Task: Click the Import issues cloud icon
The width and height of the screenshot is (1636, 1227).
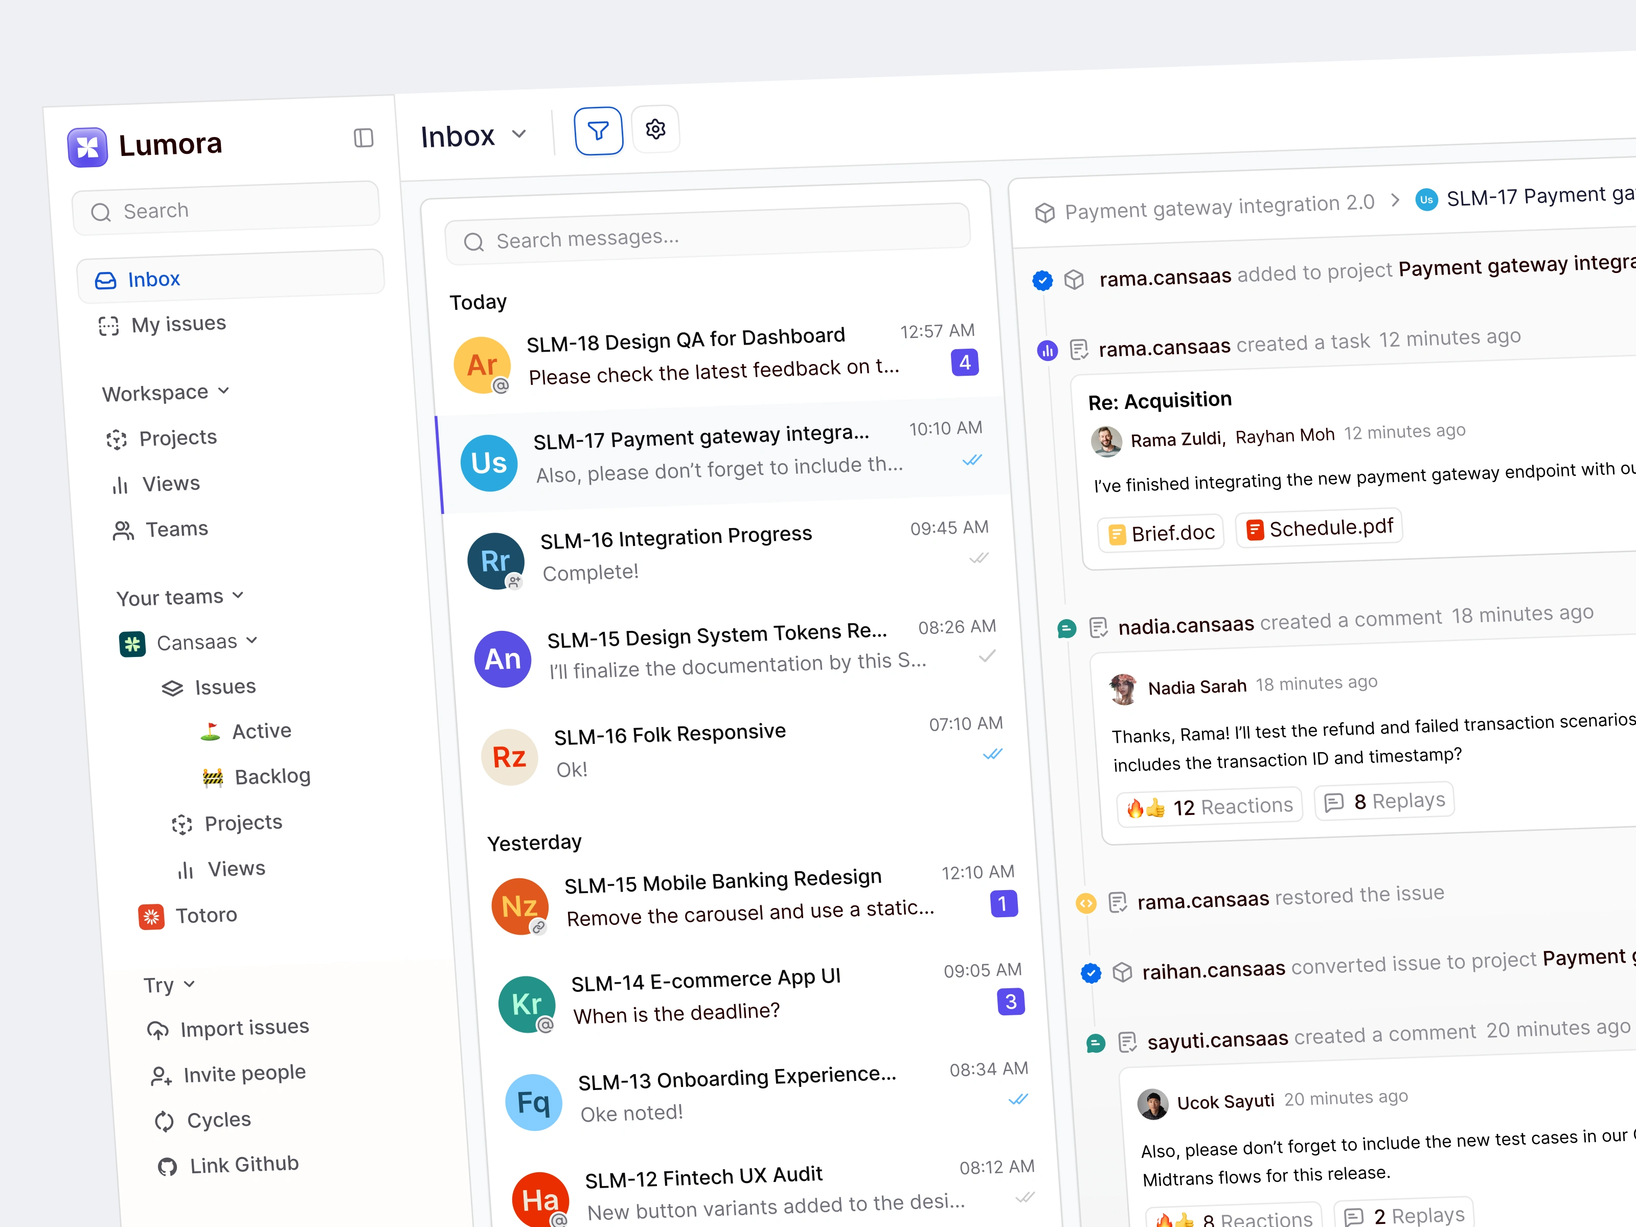Action: (x=157, y=1030)
